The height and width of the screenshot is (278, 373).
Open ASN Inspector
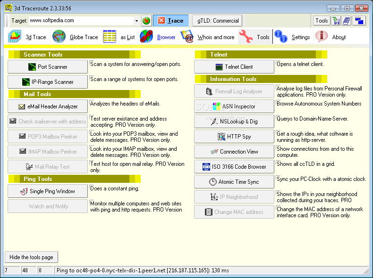[234, 106]
